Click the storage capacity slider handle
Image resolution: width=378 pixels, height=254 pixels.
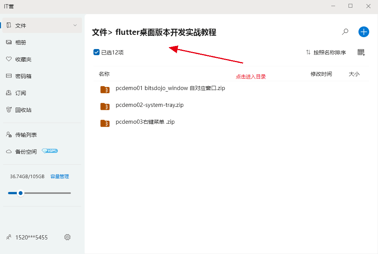(21, 193)
